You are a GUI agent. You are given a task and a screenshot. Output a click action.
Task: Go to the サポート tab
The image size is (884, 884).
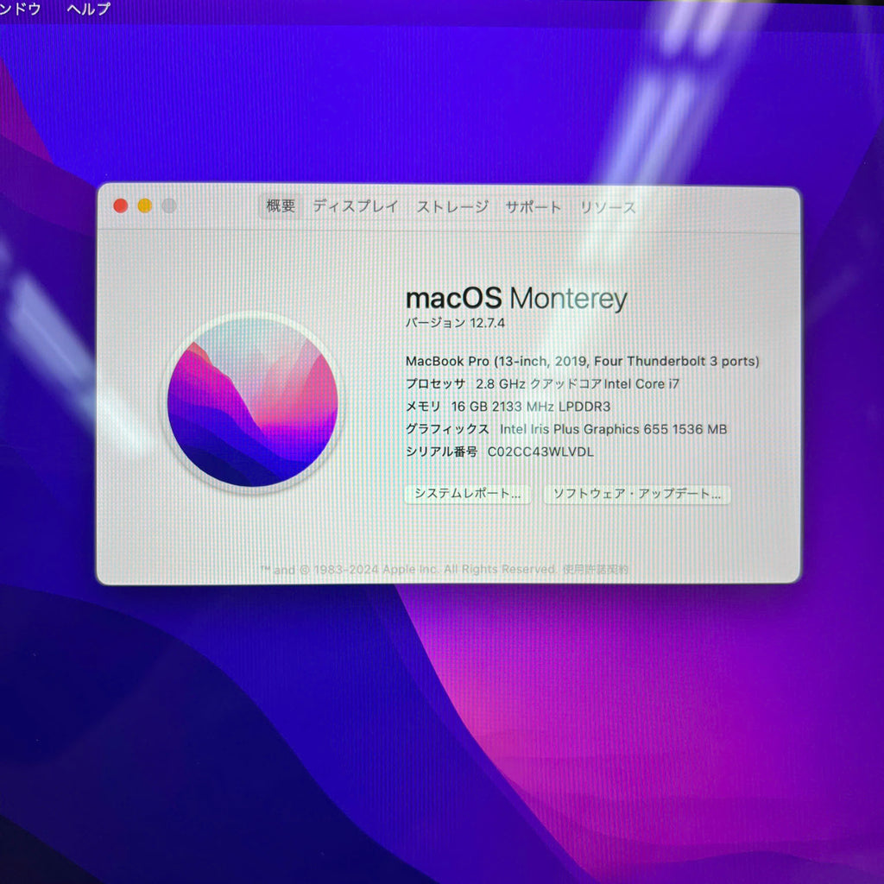coord(534,207)
